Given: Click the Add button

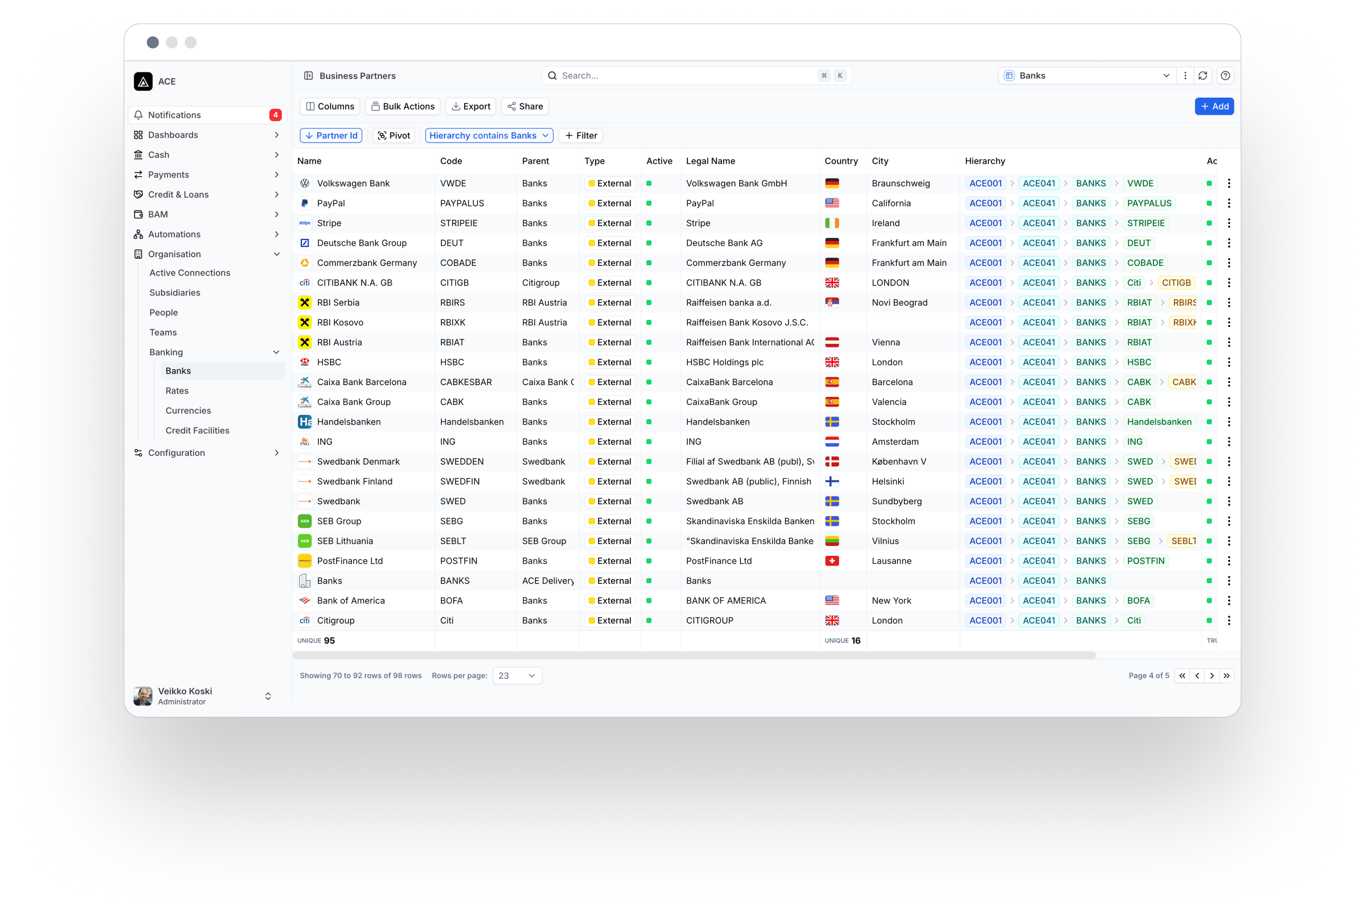Looking at the screenshot, I should click(x=1214, y=106).
